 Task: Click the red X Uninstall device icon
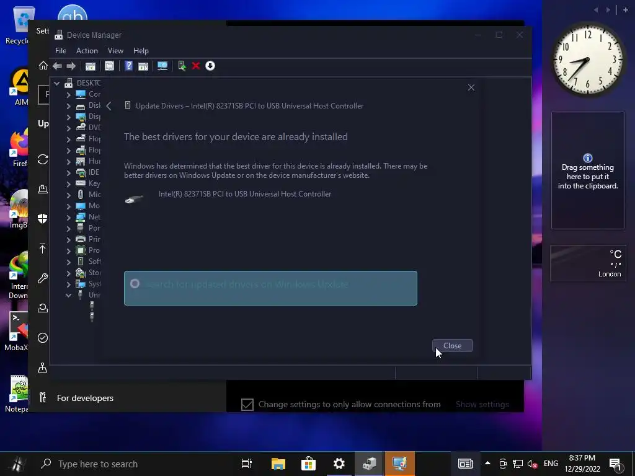point(195,66)
